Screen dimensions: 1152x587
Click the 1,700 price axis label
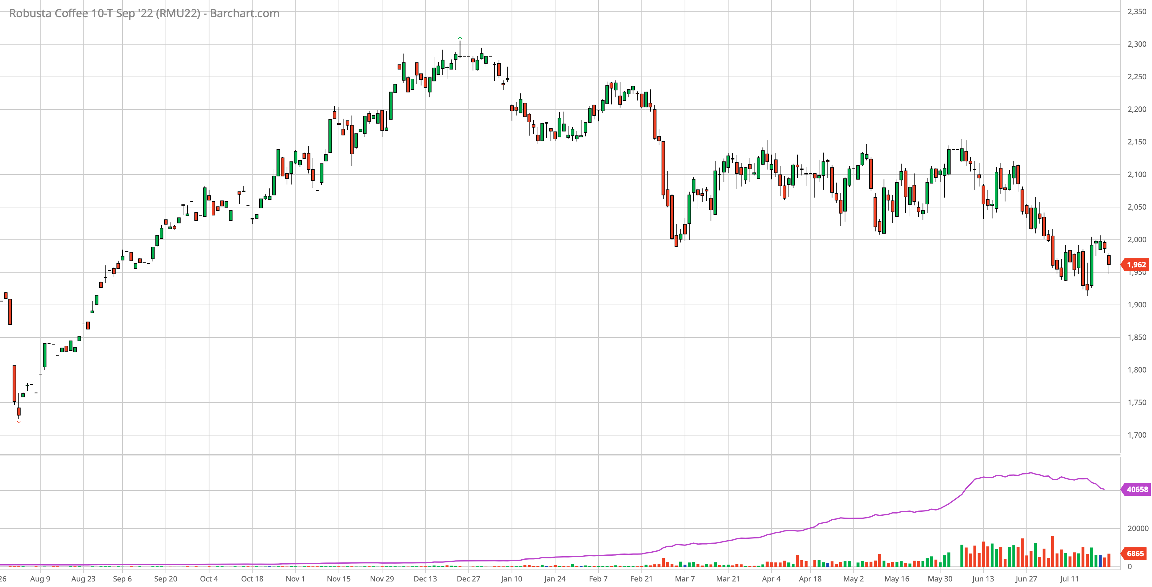(1137, 435)
